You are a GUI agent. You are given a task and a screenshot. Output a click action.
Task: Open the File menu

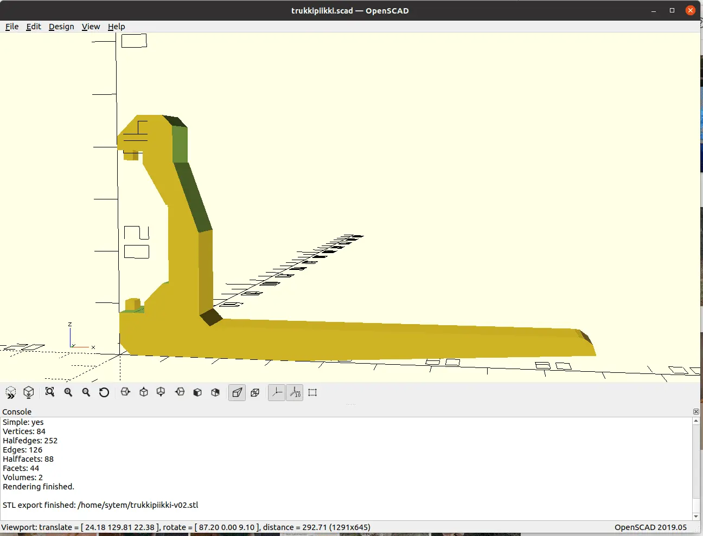click(x=12, y=27)
